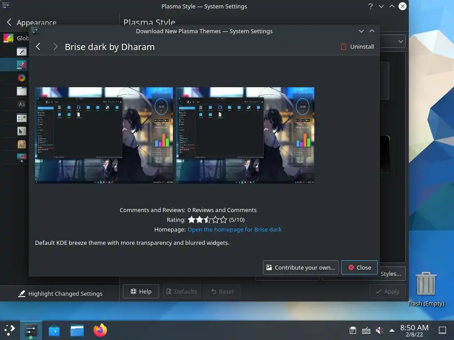Screen dimensions: 454x340
Task: Select the Global Theme sidebar icon
Action: coord(8,38)
